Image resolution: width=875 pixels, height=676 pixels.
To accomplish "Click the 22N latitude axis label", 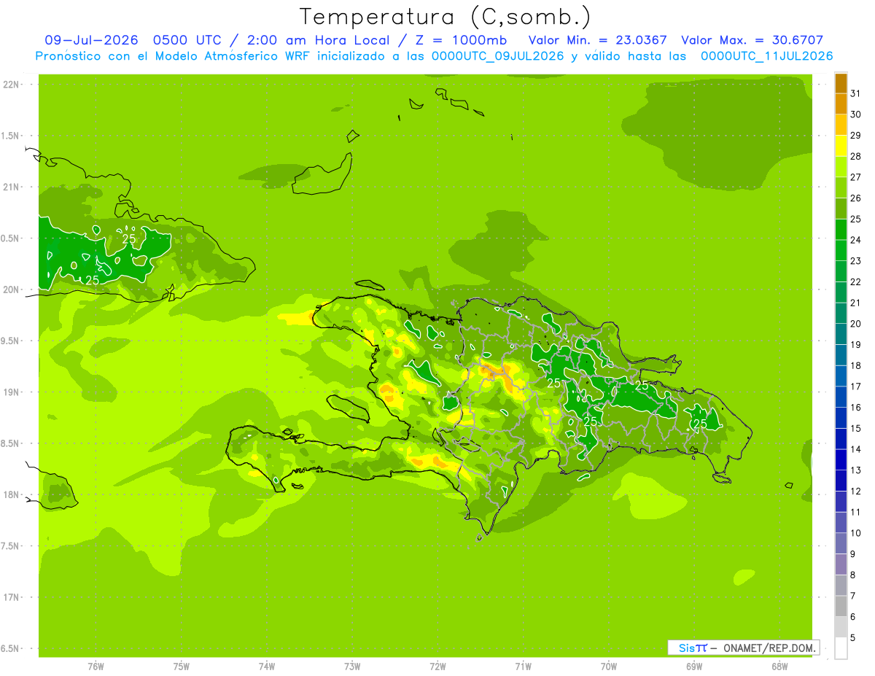I will (12, 84).
